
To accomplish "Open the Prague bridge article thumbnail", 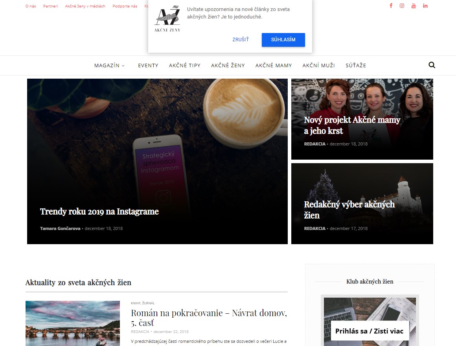I will coord(73,323).
